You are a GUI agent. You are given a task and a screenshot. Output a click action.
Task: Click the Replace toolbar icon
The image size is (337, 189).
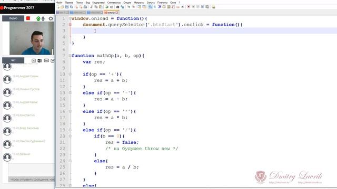point(123,7)
